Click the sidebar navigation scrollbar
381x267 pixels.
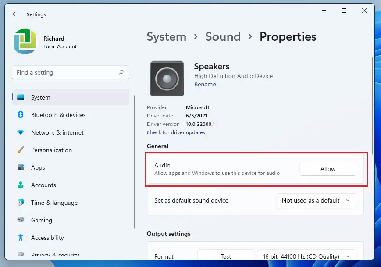[x=134, y=162]
